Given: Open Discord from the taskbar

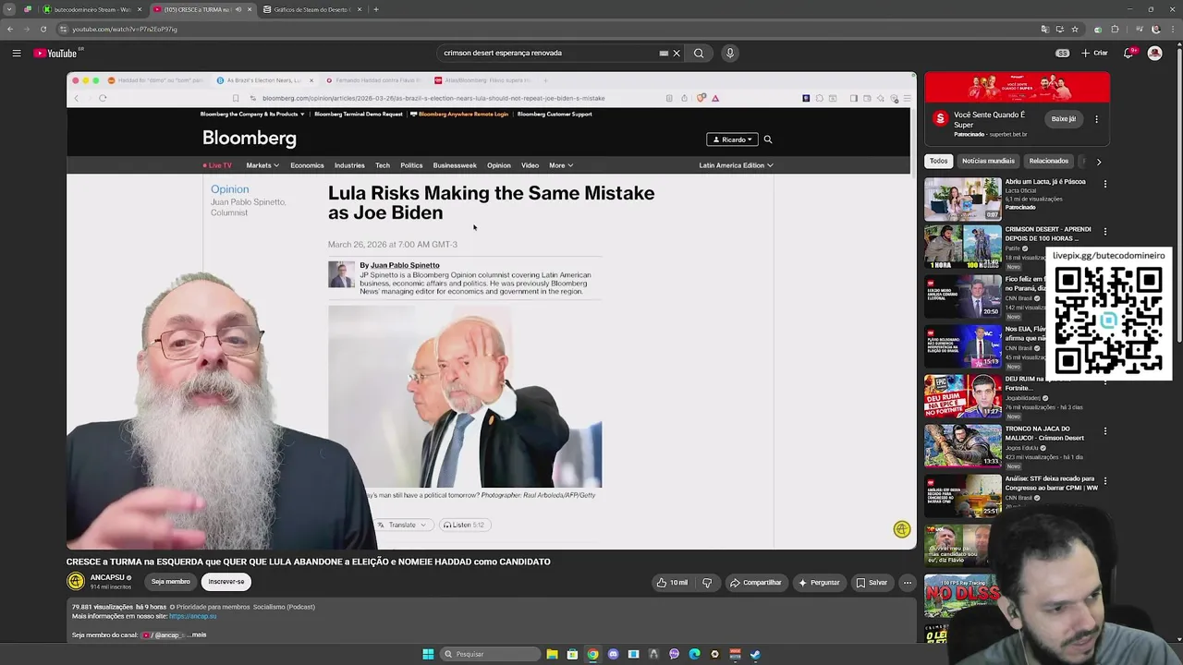Looking at the screenshot, I should point(613,654).
